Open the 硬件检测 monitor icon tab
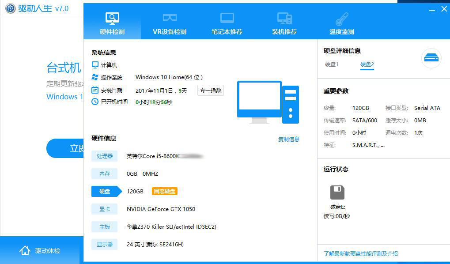The width and height of the screenshot is (450, 264). [112, 18]
